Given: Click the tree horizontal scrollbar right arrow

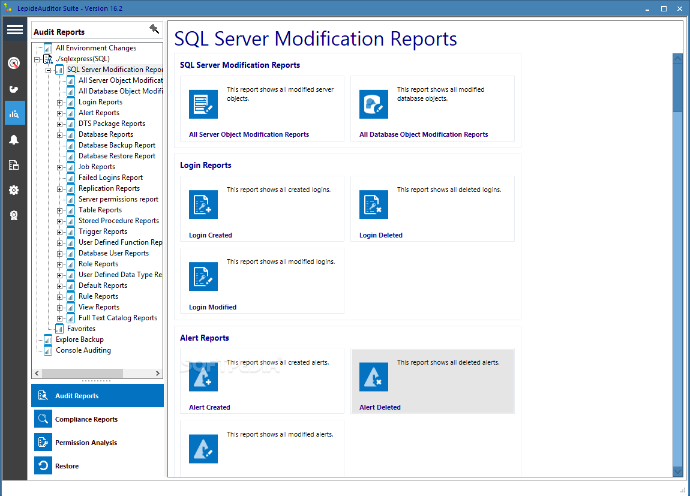Looking at the screenshot, I should (158, 373).
